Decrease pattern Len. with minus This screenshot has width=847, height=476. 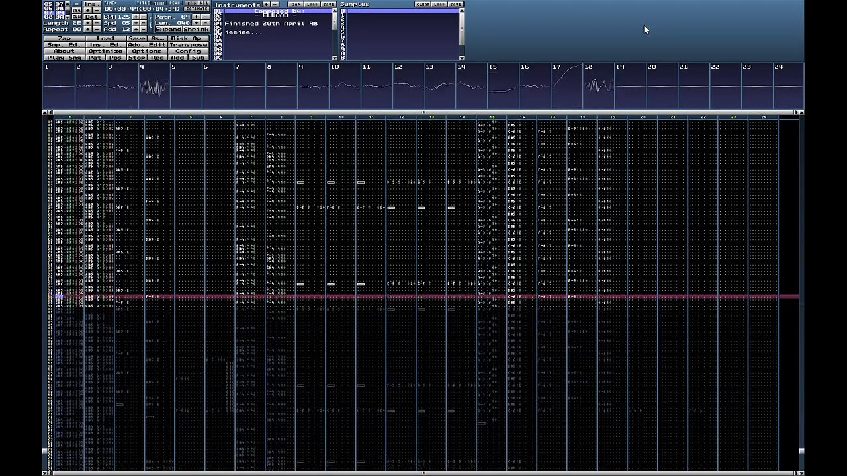205,23
